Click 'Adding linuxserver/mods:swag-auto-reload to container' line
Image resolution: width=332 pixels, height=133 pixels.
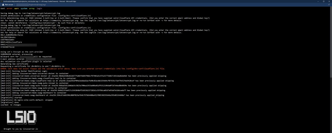tap(35, 83)
